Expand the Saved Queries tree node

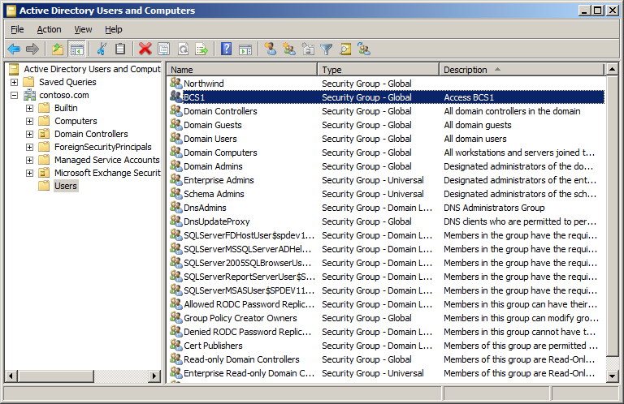pos(15,82)
